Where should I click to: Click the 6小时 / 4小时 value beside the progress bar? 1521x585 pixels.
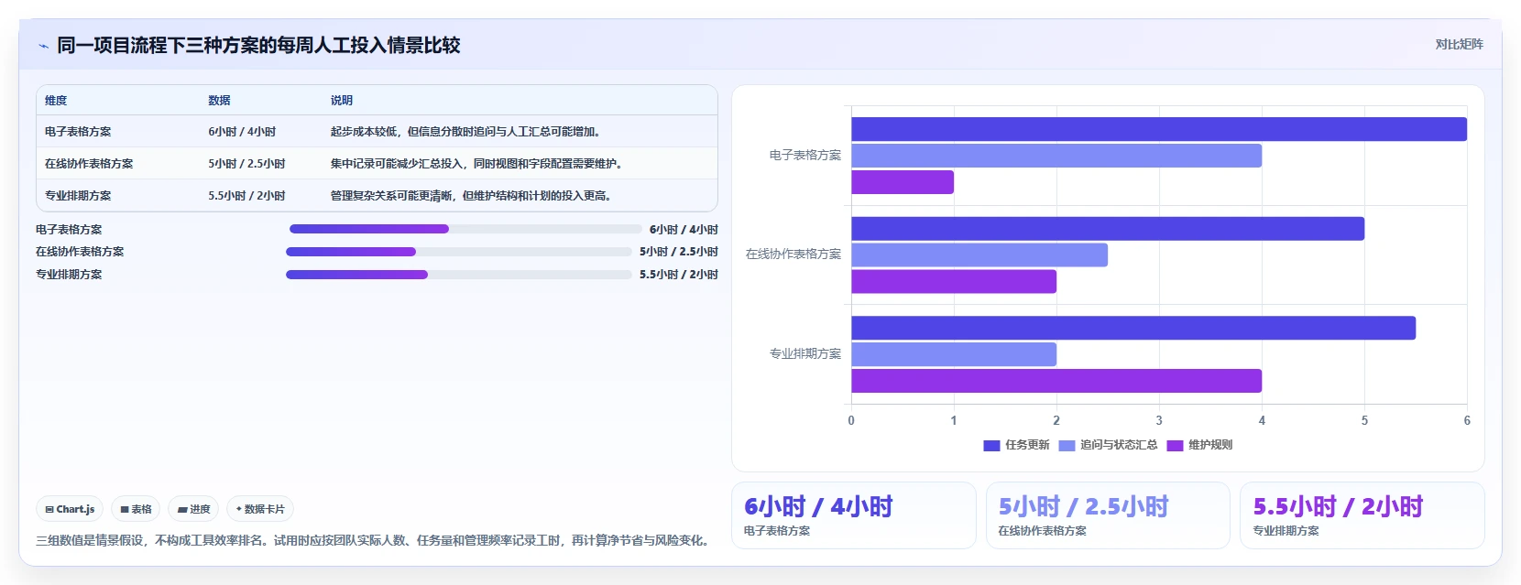(684, 230)
